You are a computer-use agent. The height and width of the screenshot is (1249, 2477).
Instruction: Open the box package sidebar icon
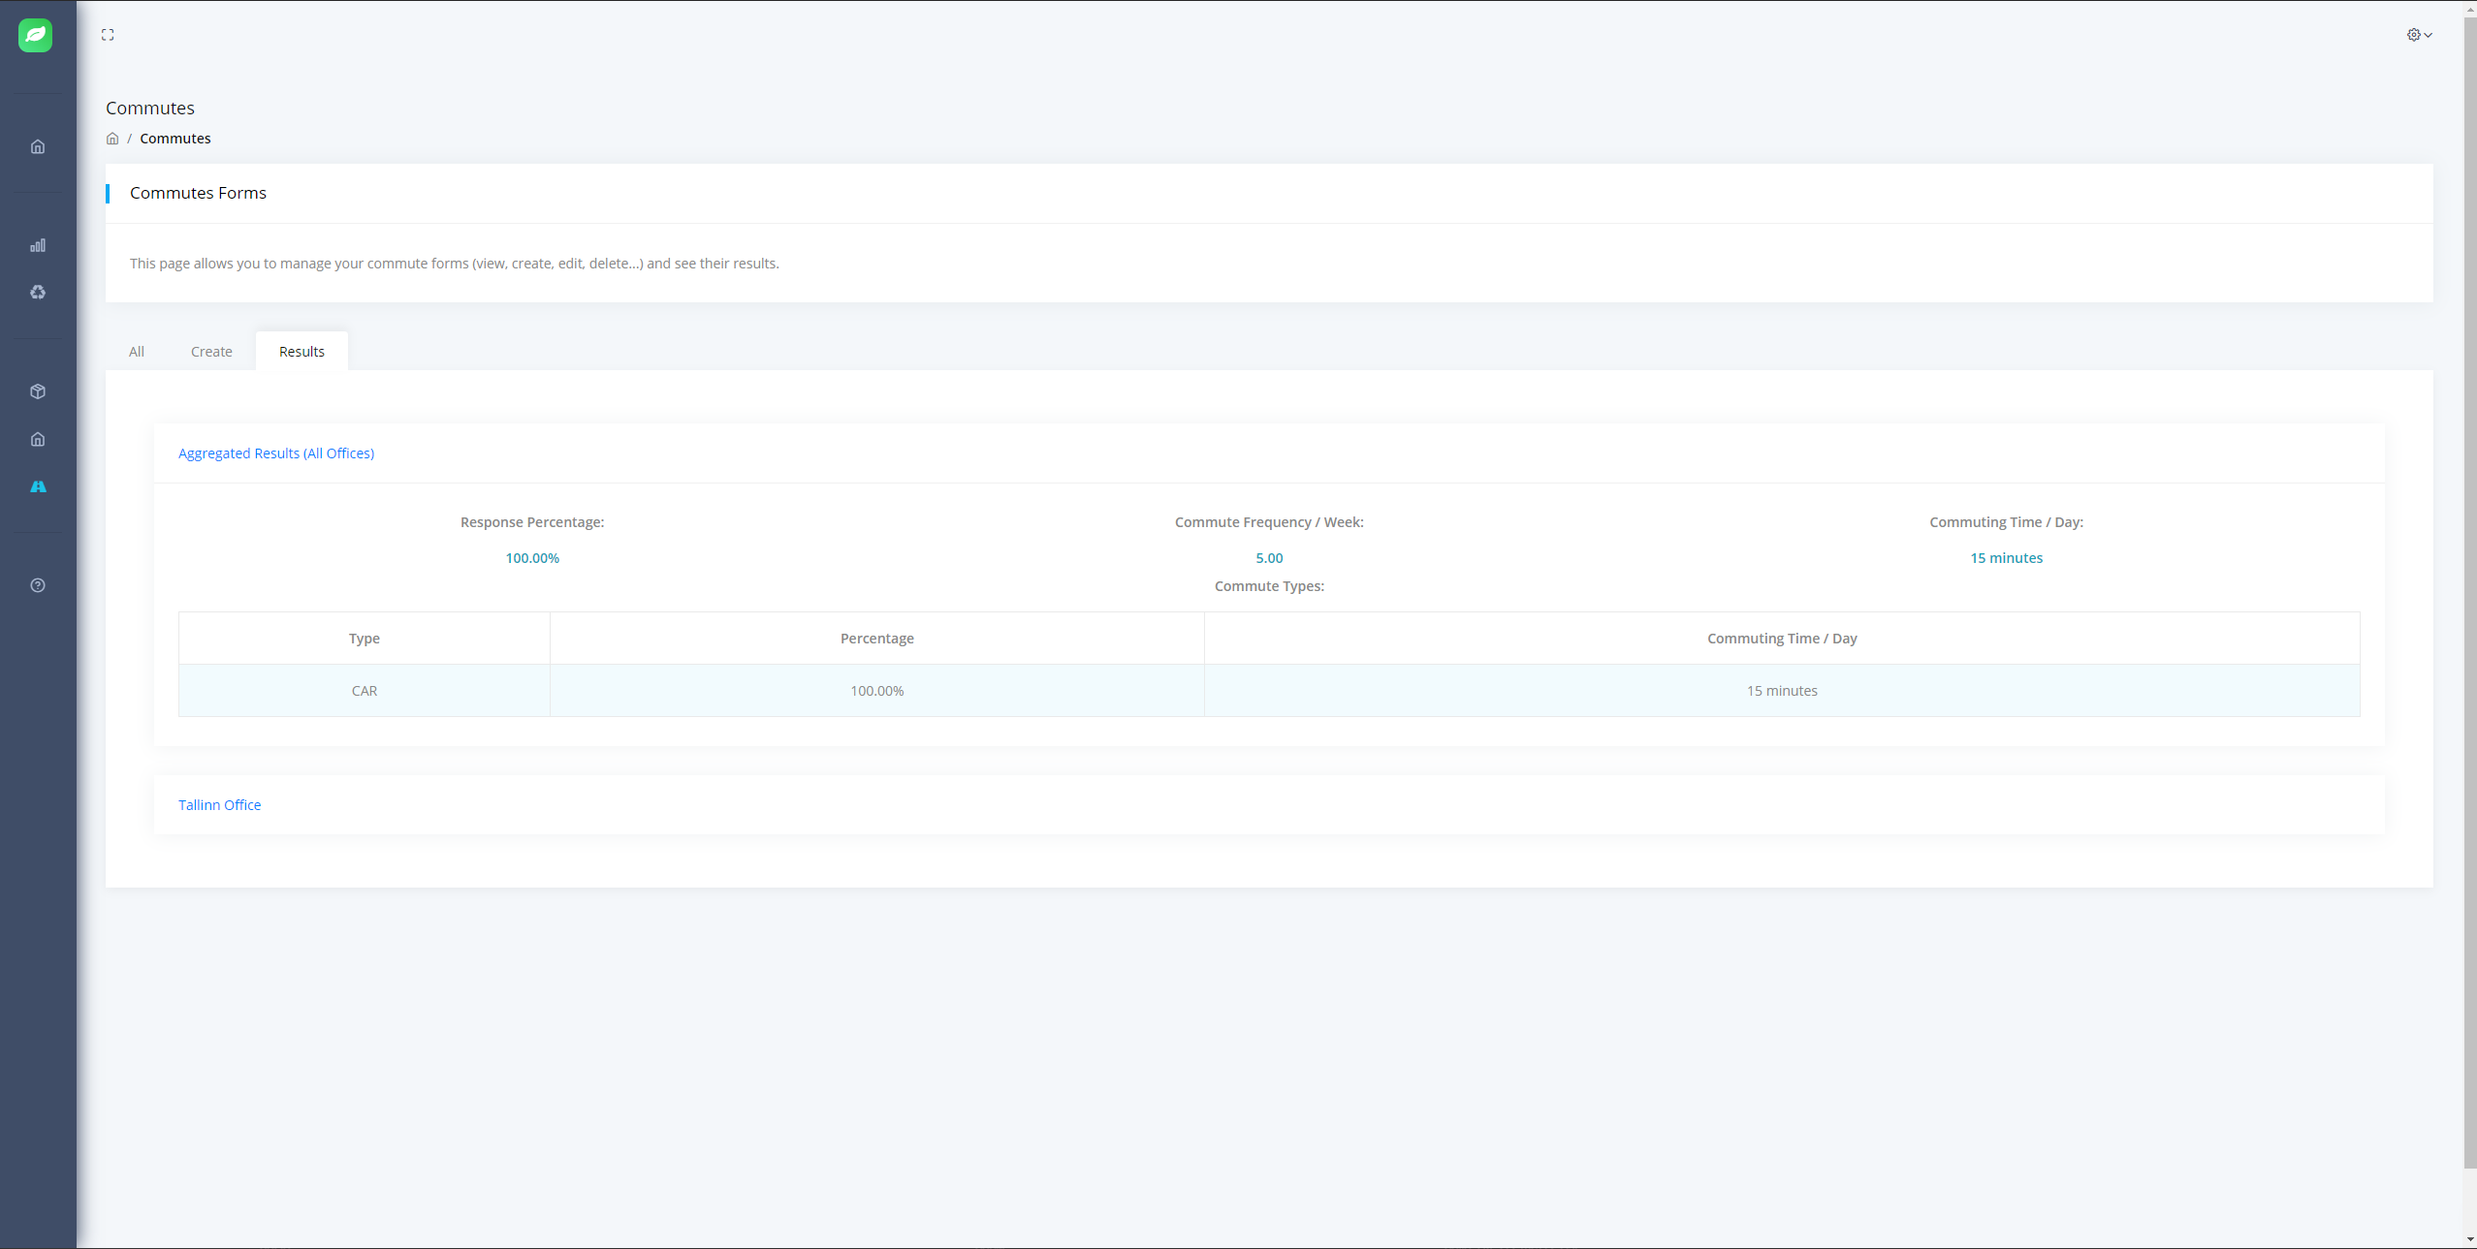[x=38, y=391]
